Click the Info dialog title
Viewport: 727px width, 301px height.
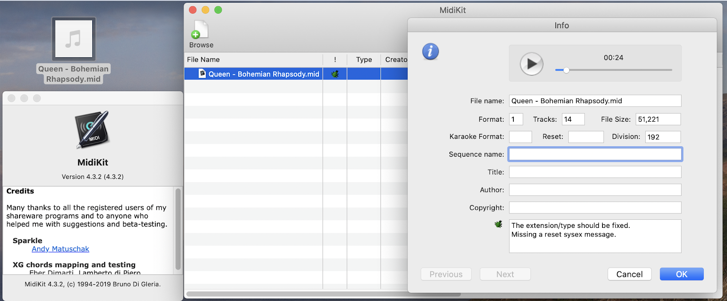click(x=562, y=25)
